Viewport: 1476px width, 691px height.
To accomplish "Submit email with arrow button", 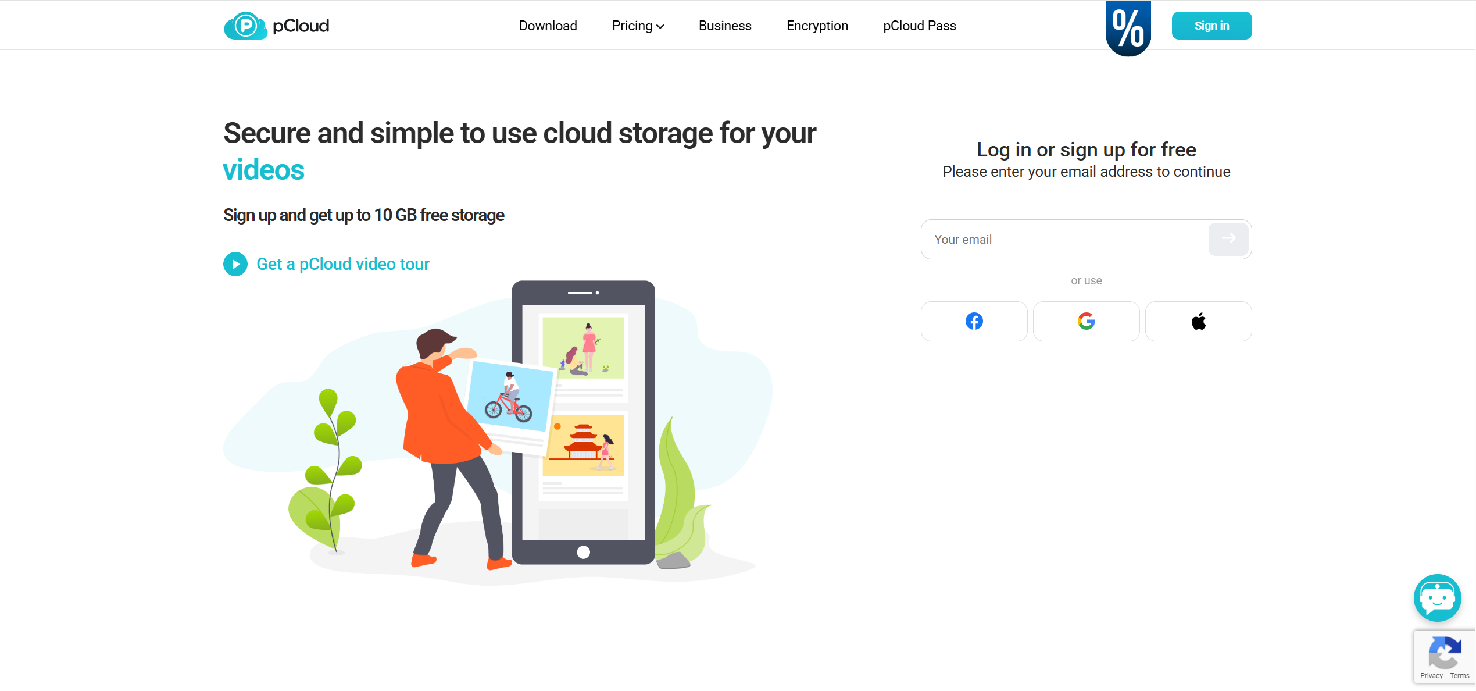I will (1228, 239).
